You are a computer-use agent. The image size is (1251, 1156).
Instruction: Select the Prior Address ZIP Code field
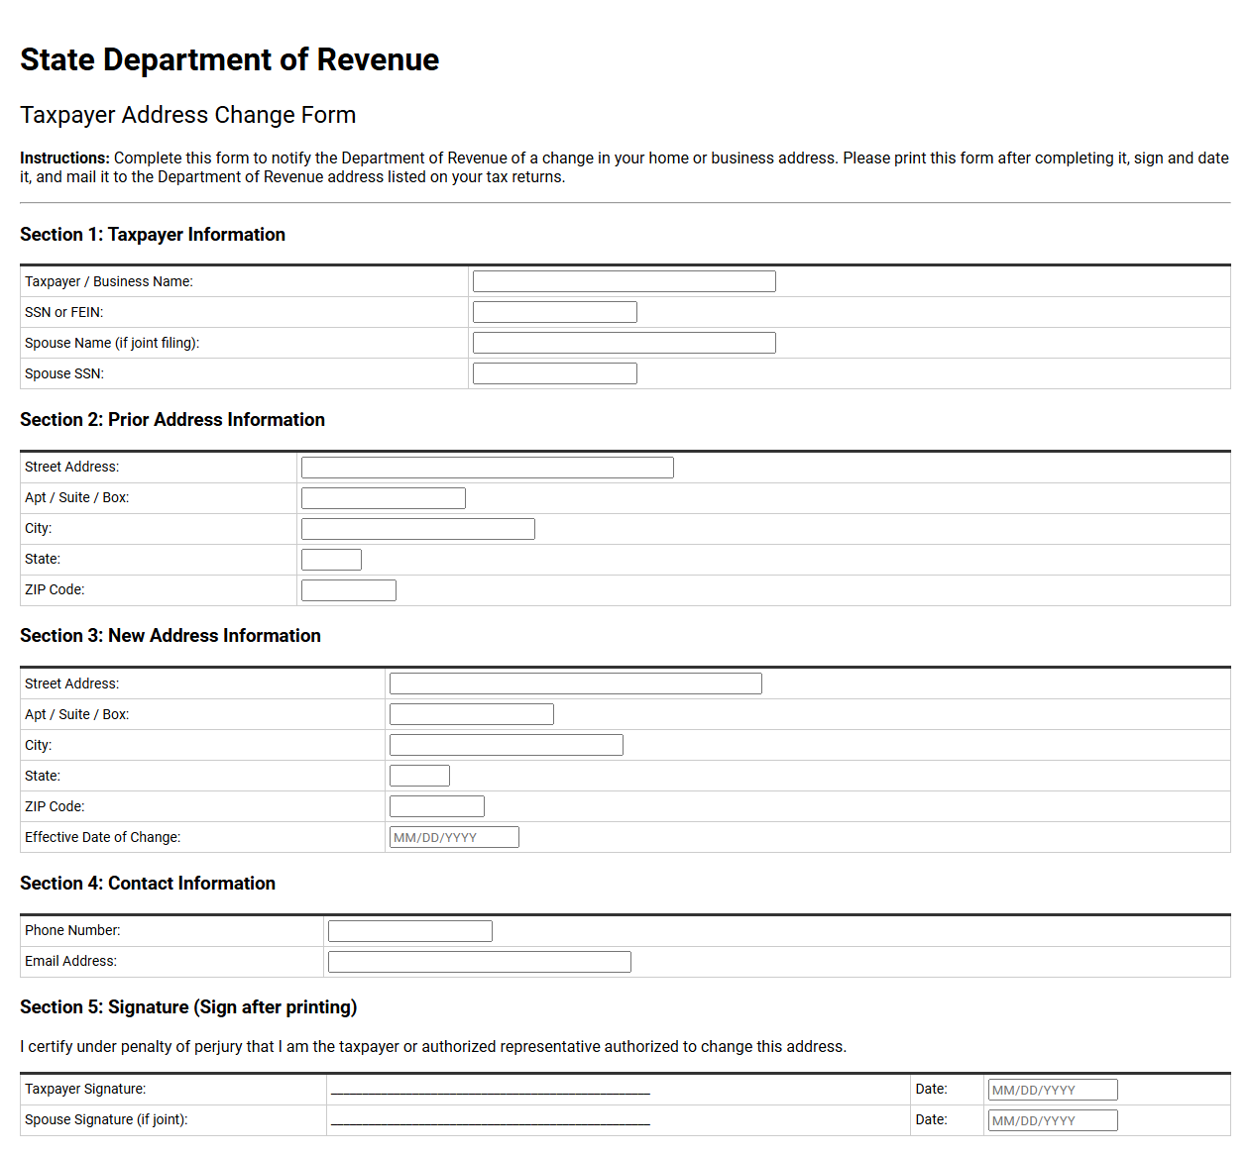[x=349, y=590]
